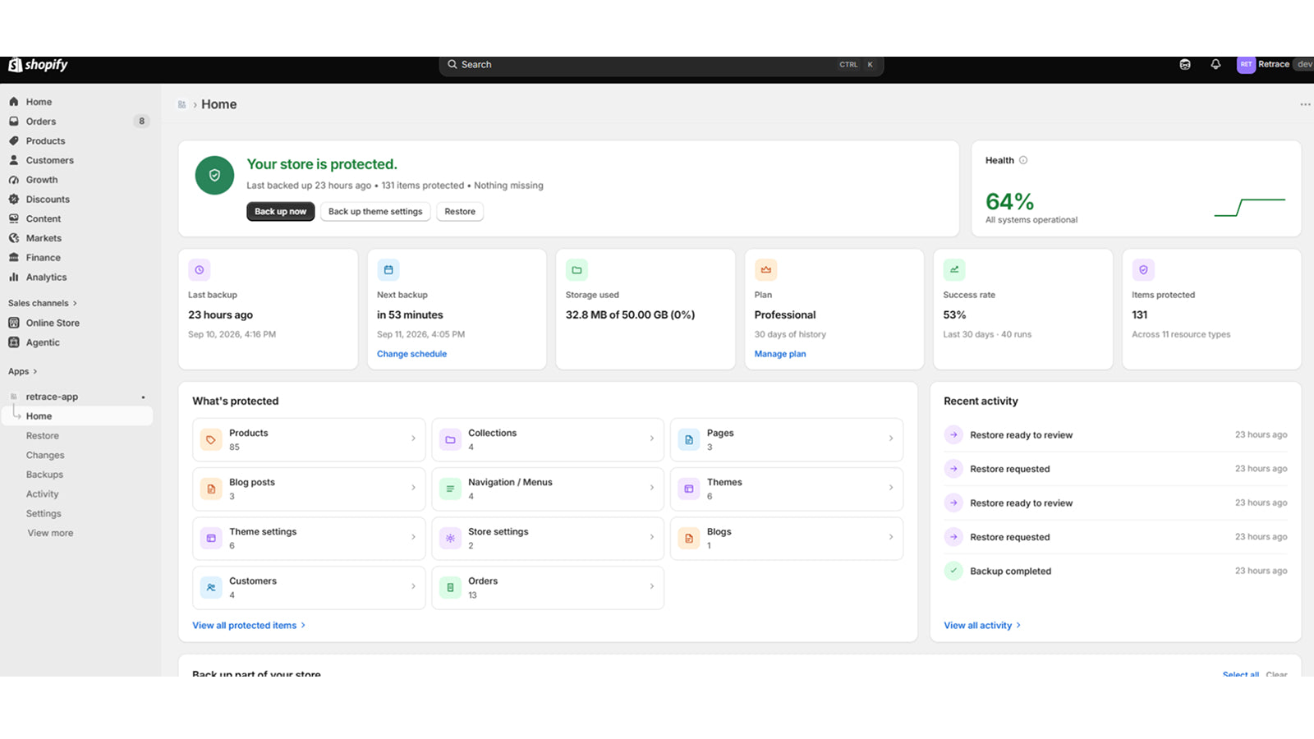The image size is (1314, 739).
Task: Expand the Sales channels section
Action: coord(43,303)
